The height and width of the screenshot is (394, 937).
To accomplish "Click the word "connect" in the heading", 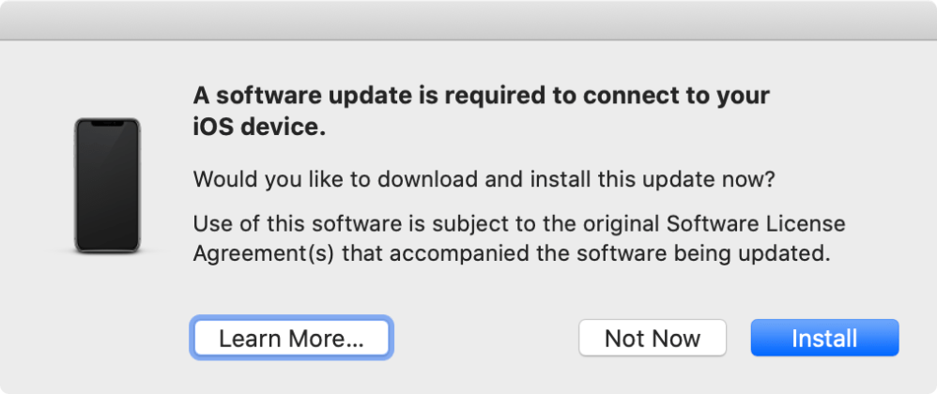I will coord(614,96).
